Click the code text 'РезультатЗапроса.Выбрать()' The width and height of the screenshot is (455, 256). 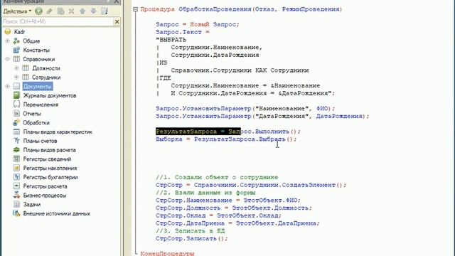pyautogui.click(x=245, y=139)
